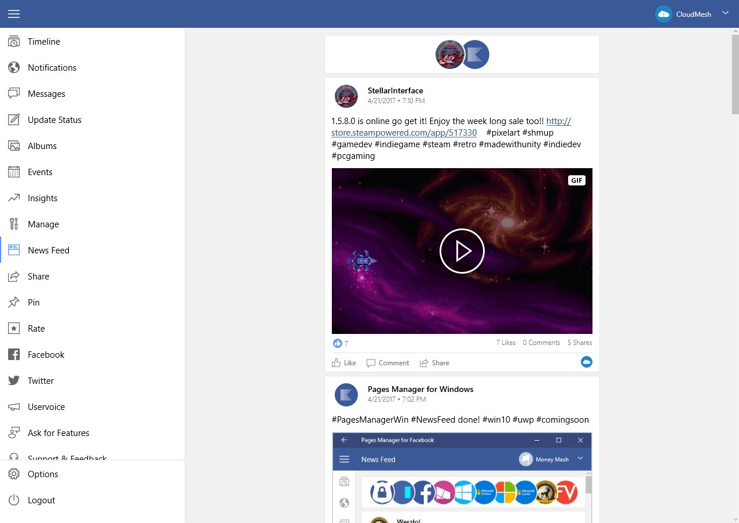This screenshot has width=739, height=523.
Task: Open the Insights panel
Action: click(x=43, y=198)
